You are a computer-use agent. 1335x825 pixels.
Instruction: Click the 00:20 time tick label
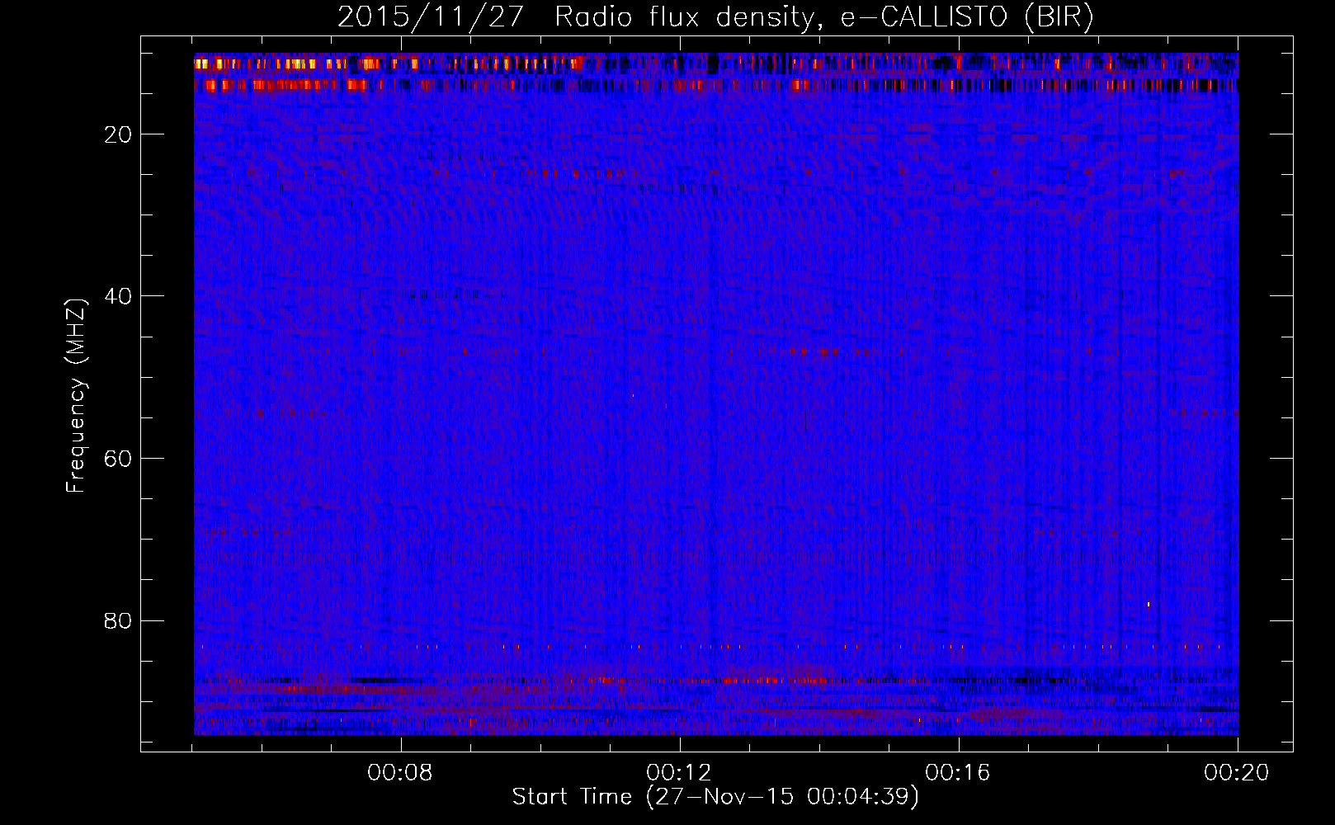[1237, 773]
